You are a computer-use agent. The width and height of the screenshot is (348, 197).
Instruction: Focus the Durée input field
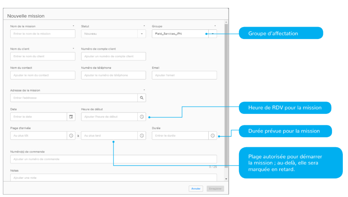[x=180, y=135]
